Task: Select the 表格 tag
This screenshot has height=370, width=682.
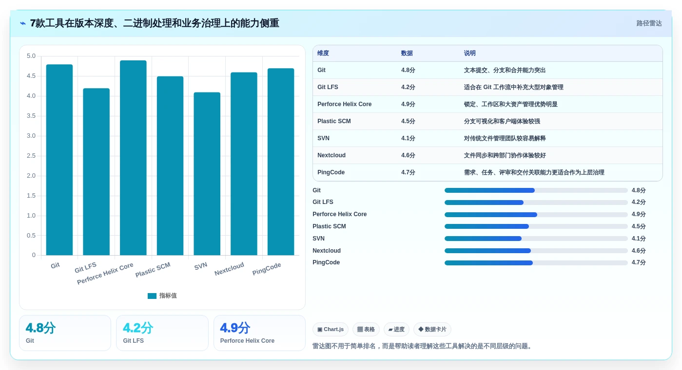Action: [366, 329]
